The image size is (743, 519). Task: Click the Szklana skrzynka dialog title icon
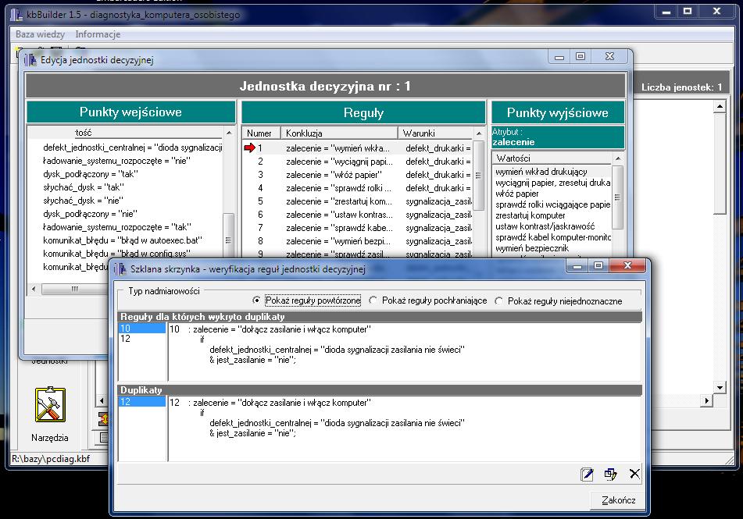[120, 269]
